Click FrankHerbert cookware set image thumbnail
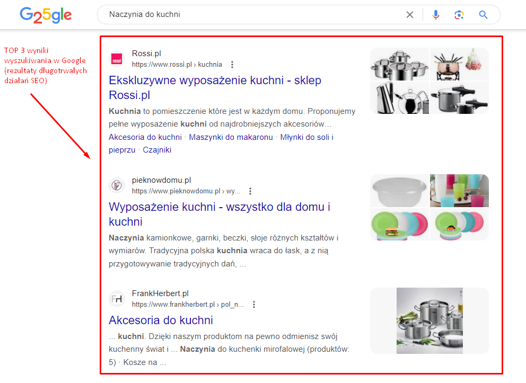The image size is (526, 383). click(x=429, y=320)
